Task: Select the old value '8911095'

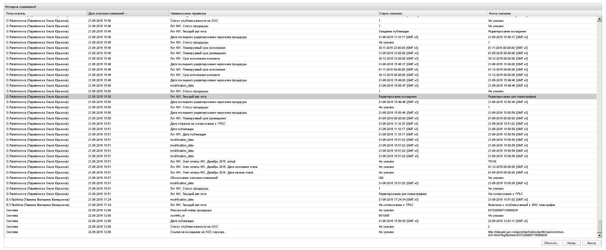Action: (384, 216)
